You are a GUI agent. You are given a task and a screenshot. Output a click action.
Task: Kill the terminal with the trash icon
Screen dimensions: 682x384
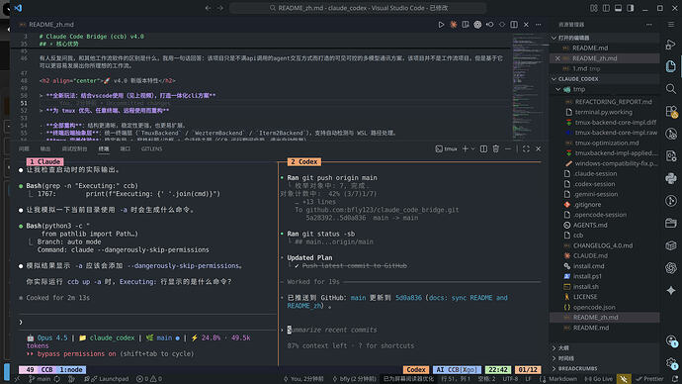[495, 148]
